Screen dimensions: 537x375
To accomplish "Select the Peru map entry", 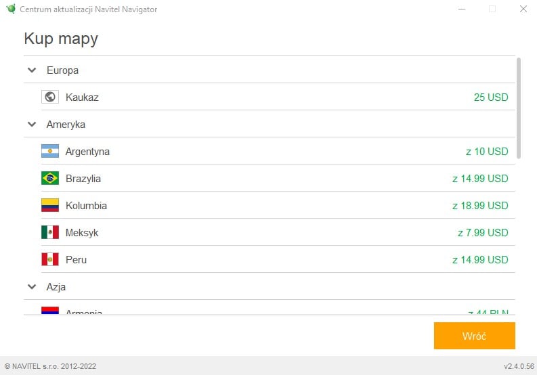I will (76, 259).
